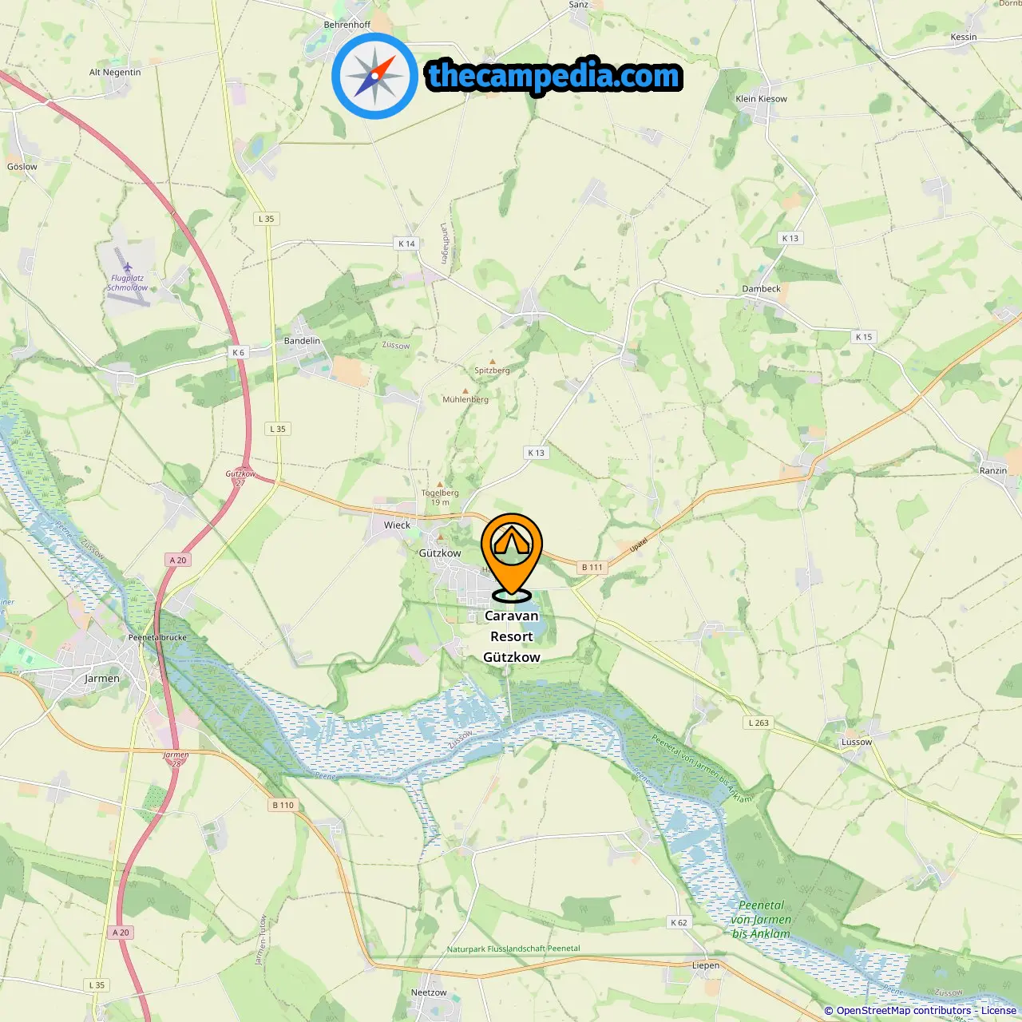Click the B 111 road shield
Screen dimensions: 1022x1022
coord(592,567)
